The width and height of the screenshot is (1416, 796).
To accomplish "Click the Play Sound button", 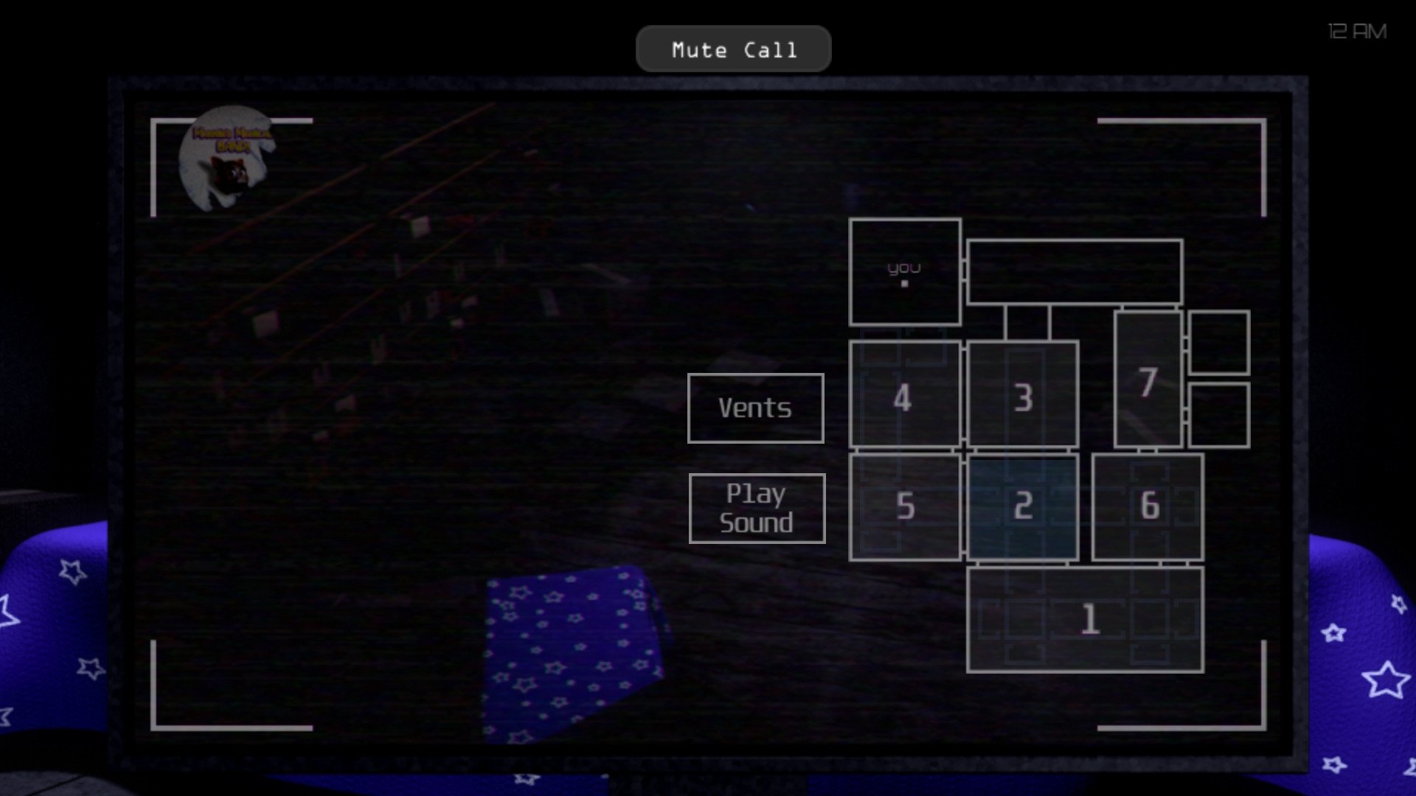I will point(757,507).
